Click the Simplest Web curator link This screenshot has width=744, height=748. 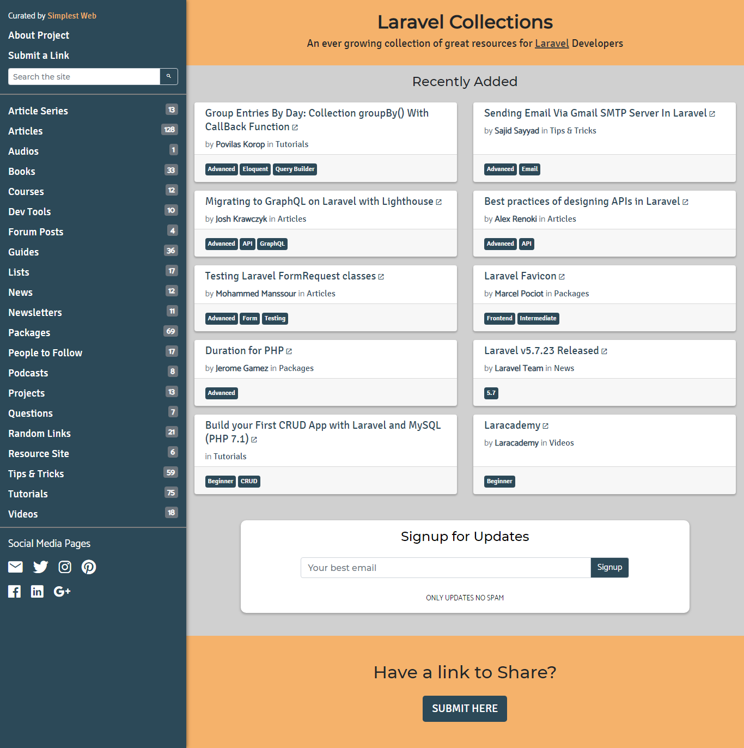pyautogui.click(x=71, y=15)
